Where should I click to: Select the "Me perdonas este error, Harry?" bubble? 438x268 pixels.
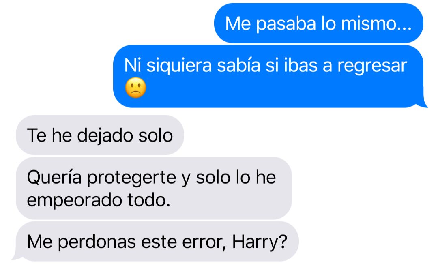point(157,242)
